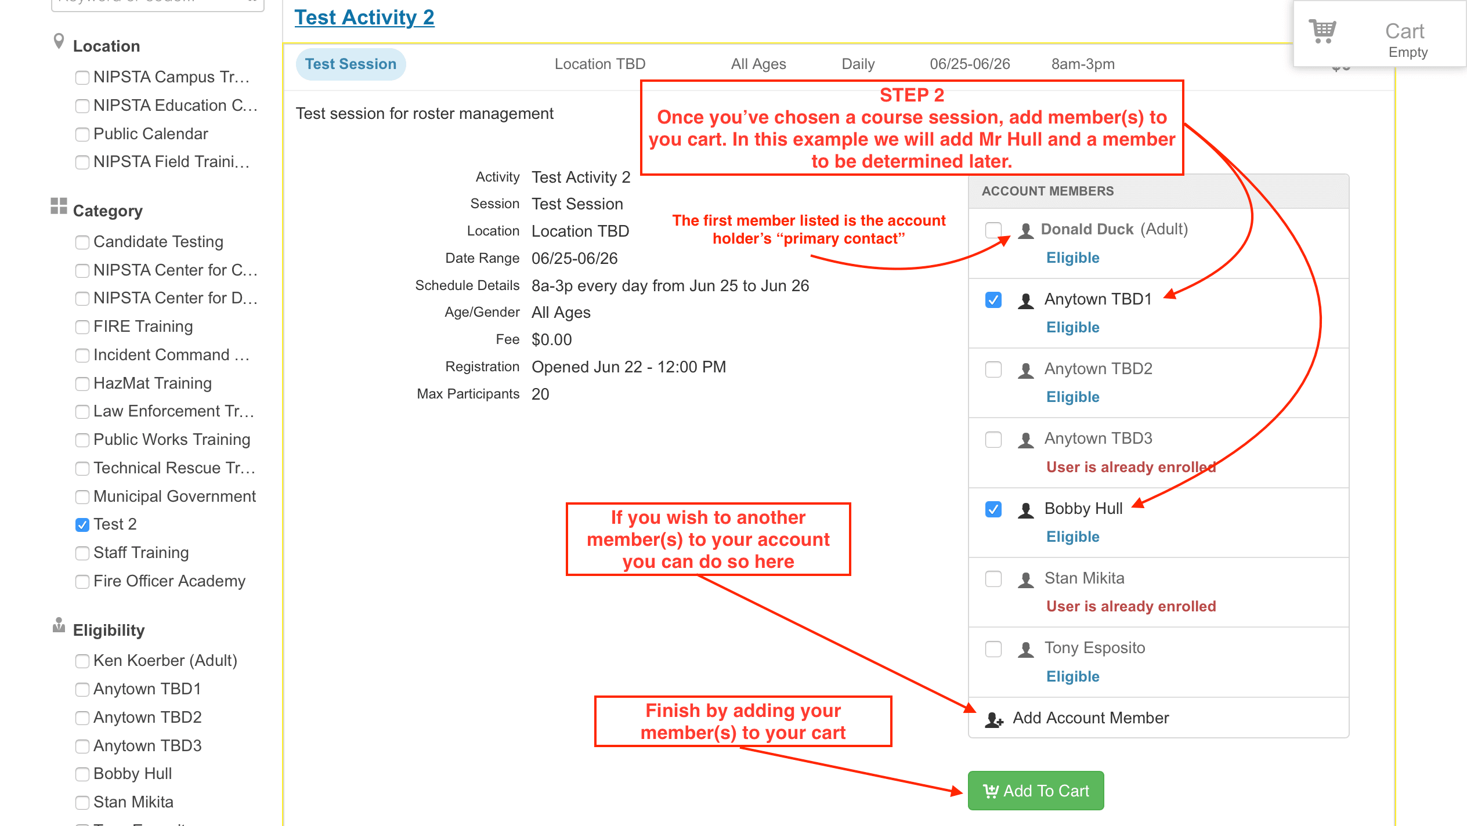Viewport: 1467px width, 826px height.
Task: Uncheck the Anytown TBD1 member checkbox
Action: (x=993, y=300)
